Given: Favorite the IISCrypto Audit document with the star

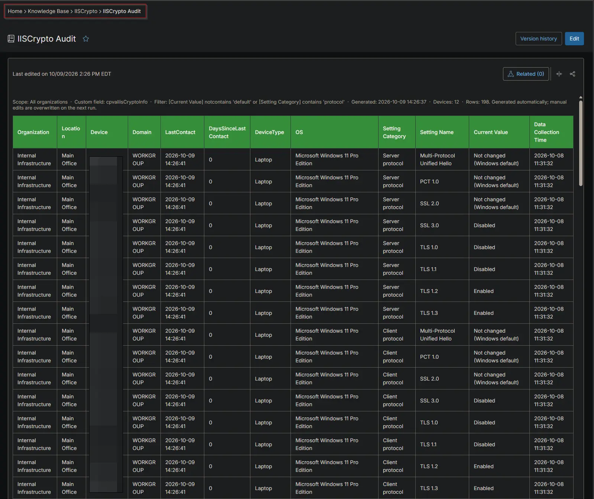Looking at the screenshot, I should (86, 39).
